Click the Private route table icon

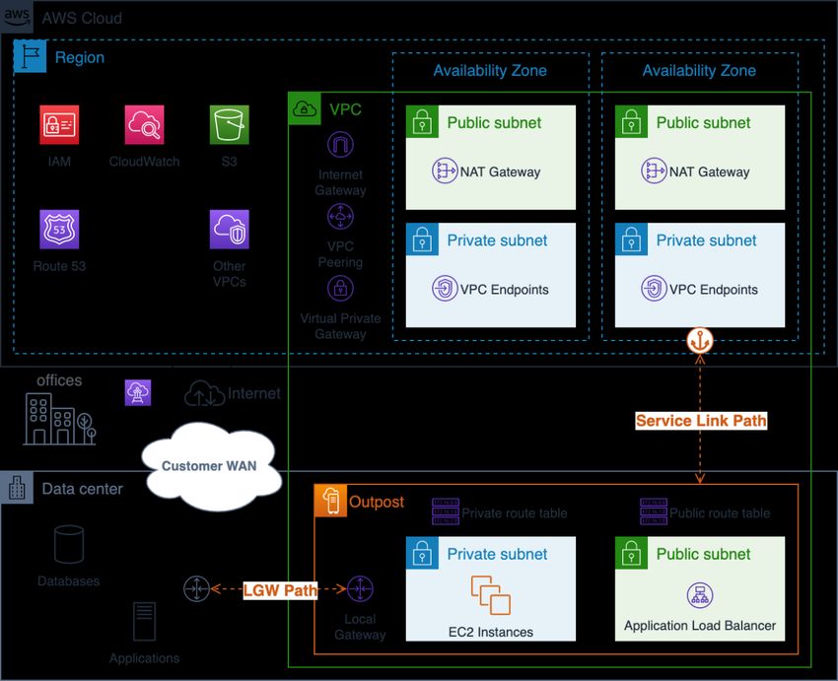[446, 511]
